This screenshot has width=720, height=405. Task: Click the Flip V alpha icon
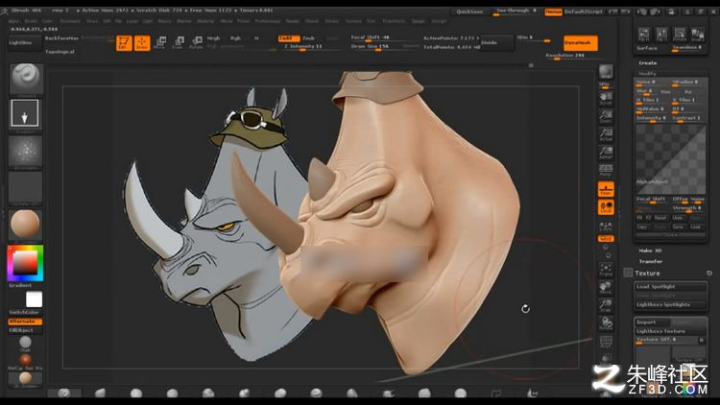click(x=661, y=35)
